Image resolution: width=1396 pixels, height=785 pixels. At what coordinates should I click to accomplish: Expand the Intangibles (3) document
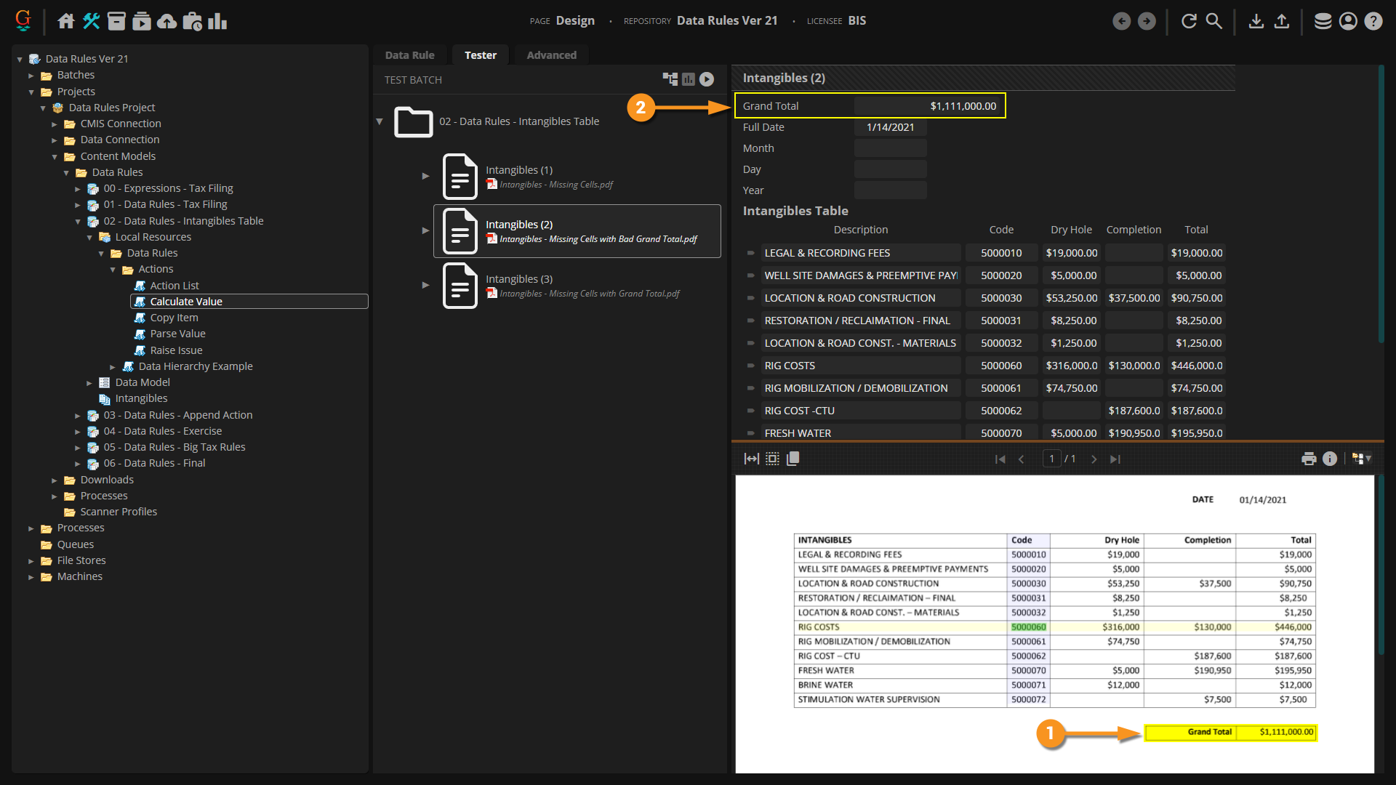point(425,285)
